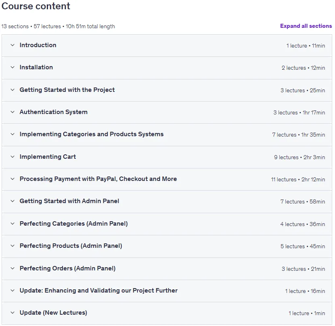Click the Introduction section title
This screenshot has height=326, width=335.
[x=38, y=45]
